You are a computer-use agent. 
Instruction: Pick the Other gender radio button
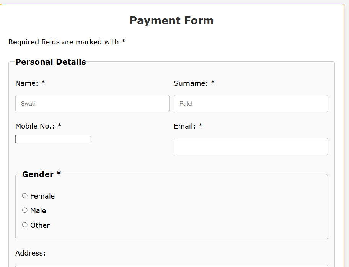pyautogui.click(x=25, y=225)
